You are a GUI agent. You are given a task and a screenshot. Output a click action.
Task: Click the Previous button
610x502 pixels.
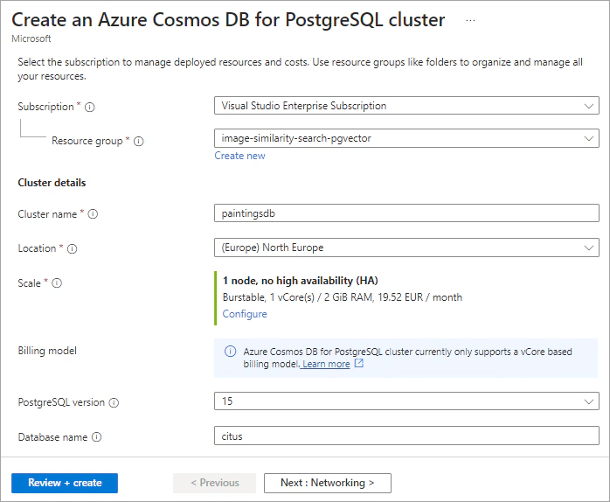[215, 483]
